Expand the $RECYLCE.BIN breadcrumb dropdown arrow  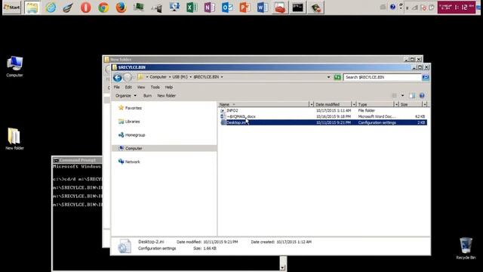pos(222,77)
